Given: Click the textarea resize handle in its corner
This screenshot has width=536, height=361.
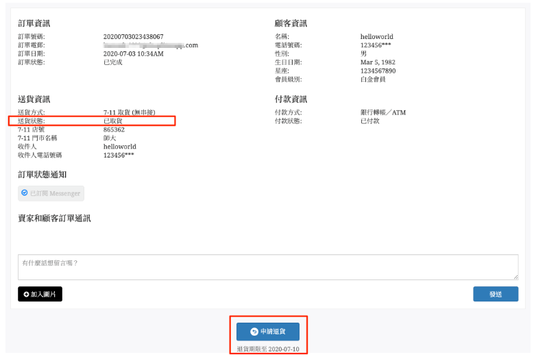Looking at the screenshot, I should (515, 277).
